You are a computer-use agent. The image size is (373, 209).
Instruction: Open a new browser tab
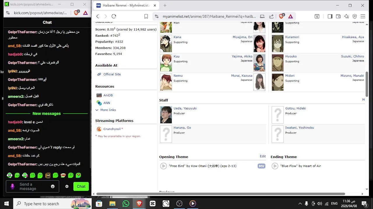(x=165, y=6)
